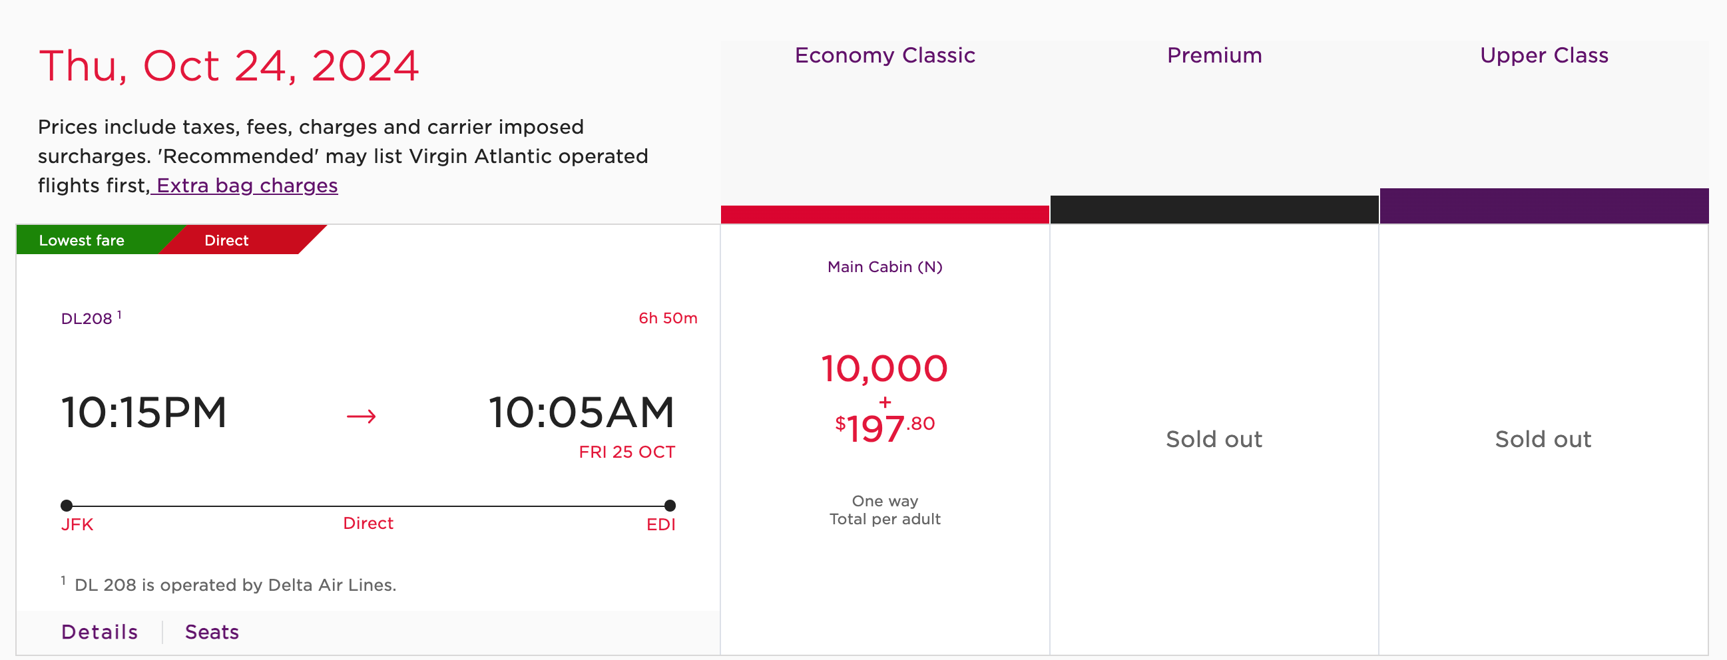1727x660 pixels.
Task: Open the Extra bag charges link
Action: [246, 186]
